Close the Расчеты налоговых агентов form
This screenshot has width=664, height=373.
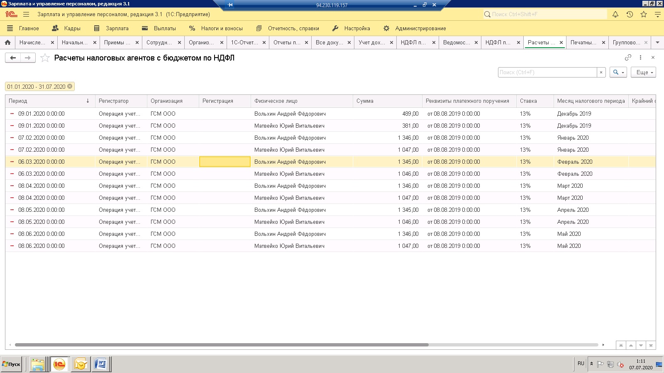tap(653, 57)
